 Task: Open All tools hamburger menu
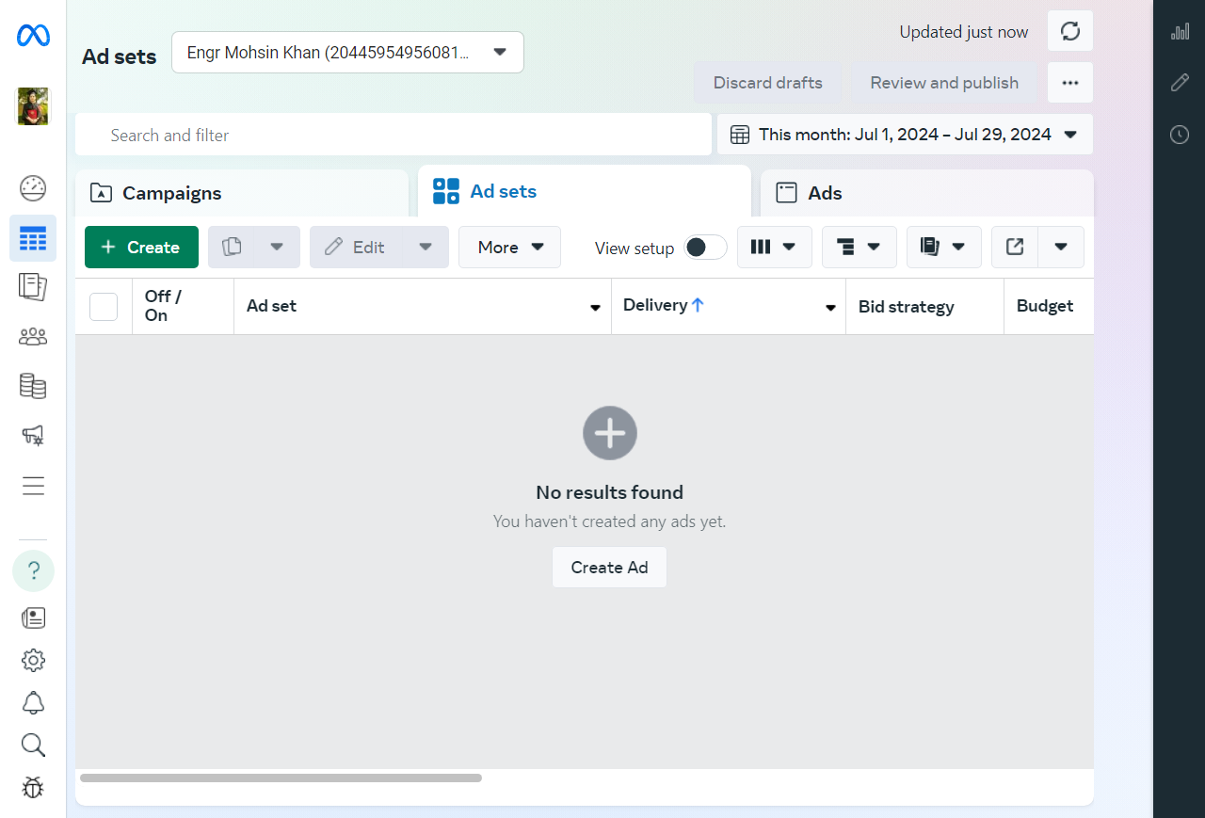coord(33,486)
